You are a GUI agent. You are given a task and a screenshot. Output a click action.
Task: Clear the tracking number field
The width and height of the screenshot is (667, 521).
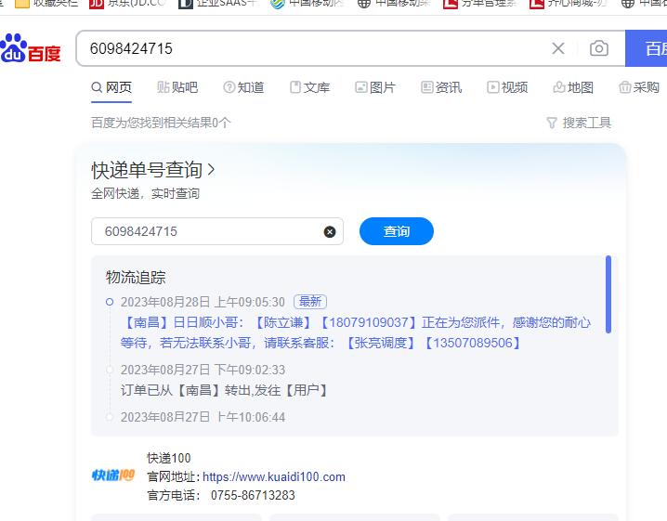[330, 231]
